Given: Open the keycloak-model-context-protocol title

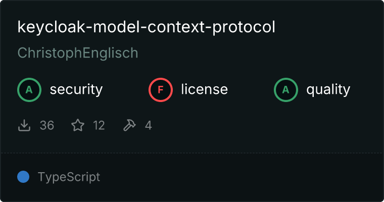Looking at the screenshot, I should (x=147, y=27).
